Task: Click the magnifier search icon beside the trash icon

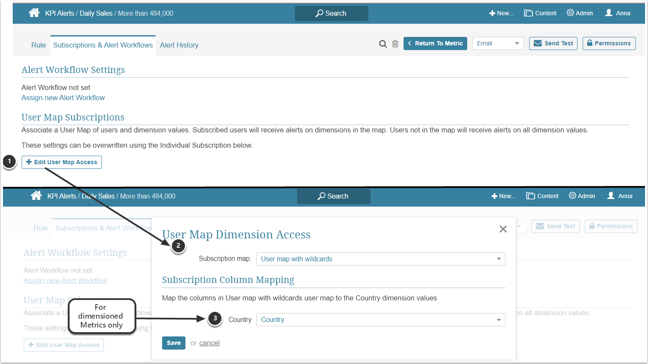Action: click(x=383, y=44)
